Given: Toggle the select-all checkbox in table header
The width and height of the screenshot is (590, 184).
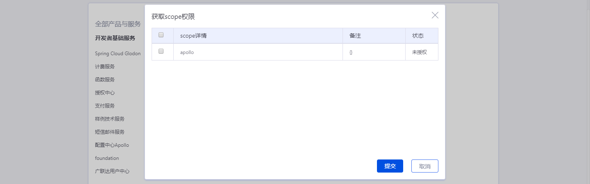Looking at the screenshot, I should click(161, 35).
